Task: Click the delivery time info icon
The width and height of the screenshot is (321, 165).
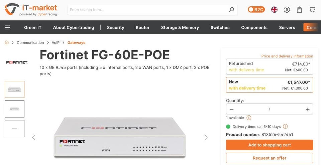Action: pos(285,126)
